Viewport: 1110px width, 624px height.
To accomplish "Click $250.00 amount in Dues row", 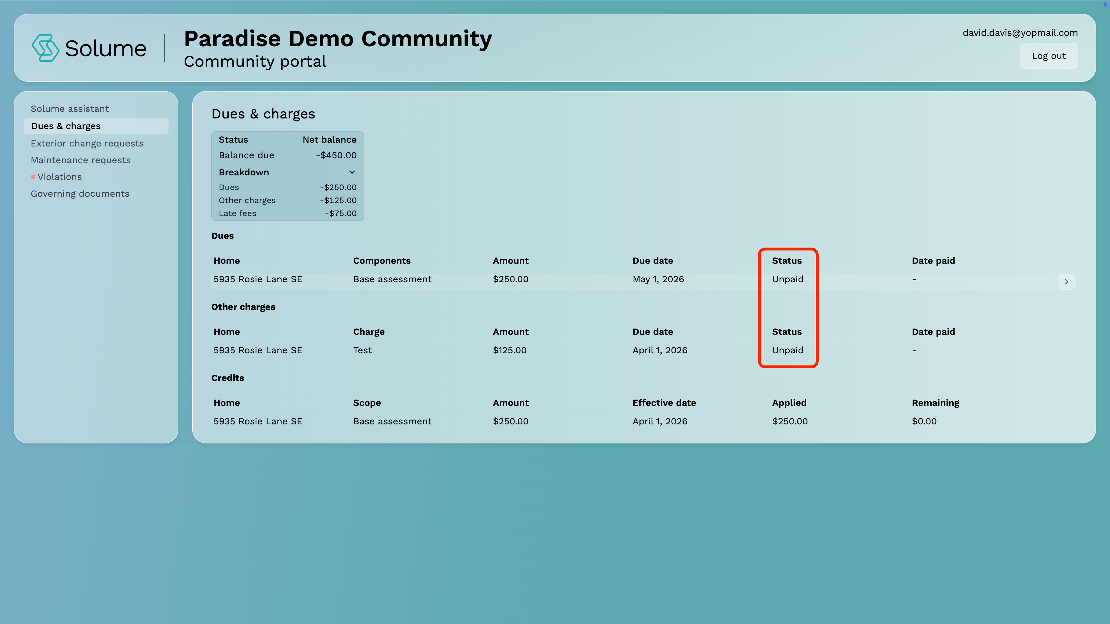I will click(510, 279).
